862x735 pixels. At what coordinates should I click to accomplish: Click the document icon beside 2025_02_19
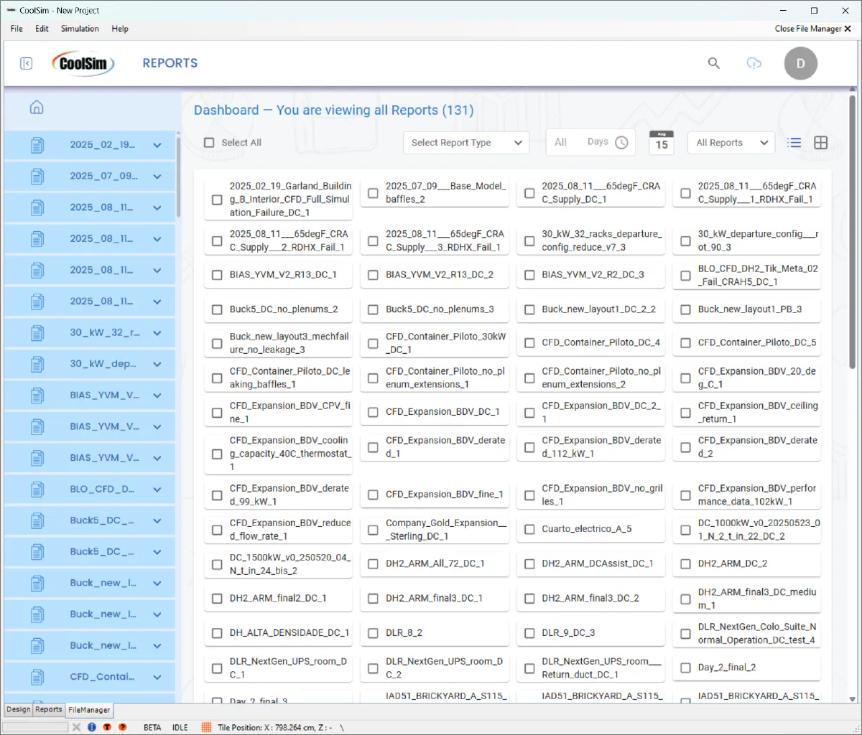(37, 145)
